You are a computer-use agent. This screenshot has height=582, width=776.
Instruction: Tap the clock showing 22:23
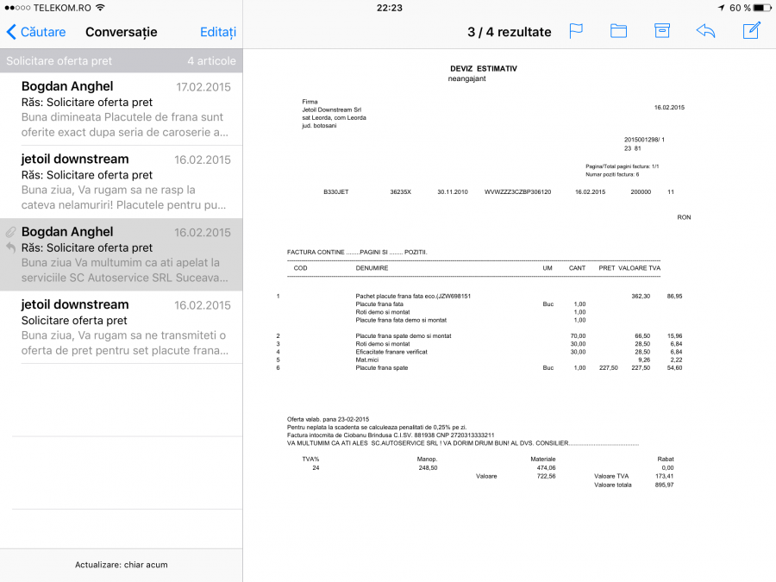click(x=390, y=8)
